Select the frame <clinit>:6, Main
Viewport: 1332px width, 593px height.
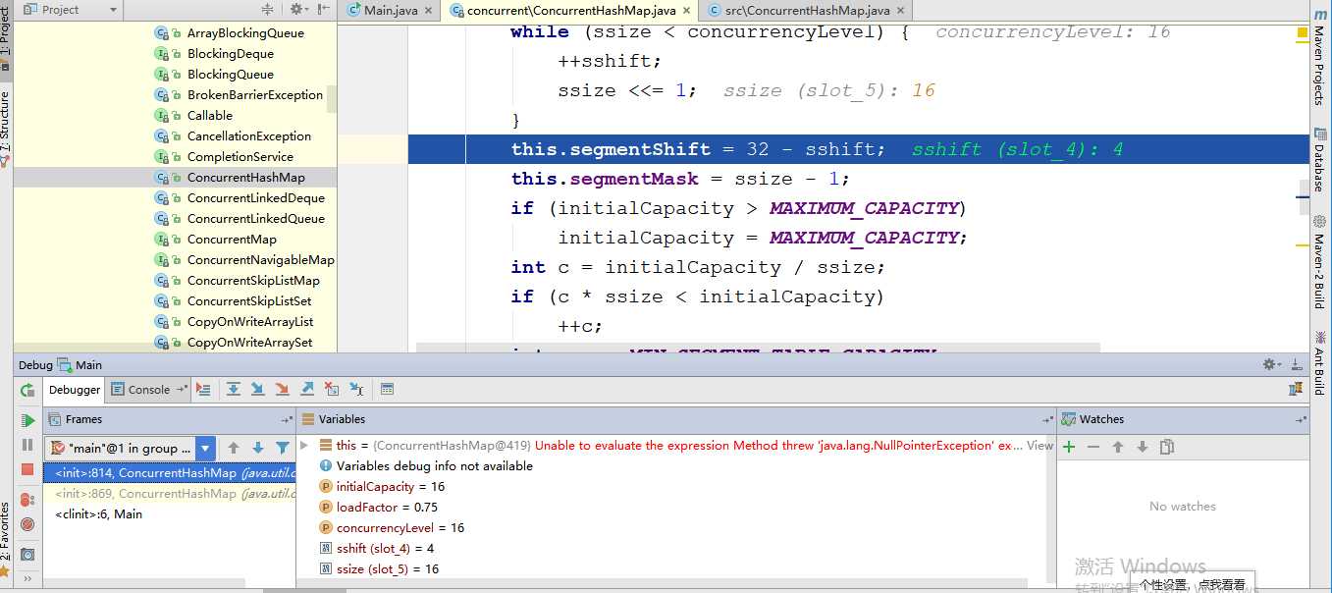(x=170, y=513)
